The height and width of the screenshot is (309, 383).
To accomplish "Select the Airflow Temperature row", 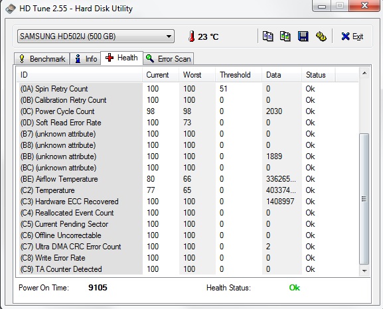I will (x=188, y=179).
